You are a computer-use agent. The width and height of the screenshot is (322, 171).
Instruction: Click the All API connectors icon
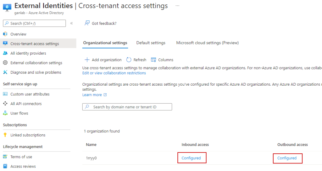tap(5, 104)
